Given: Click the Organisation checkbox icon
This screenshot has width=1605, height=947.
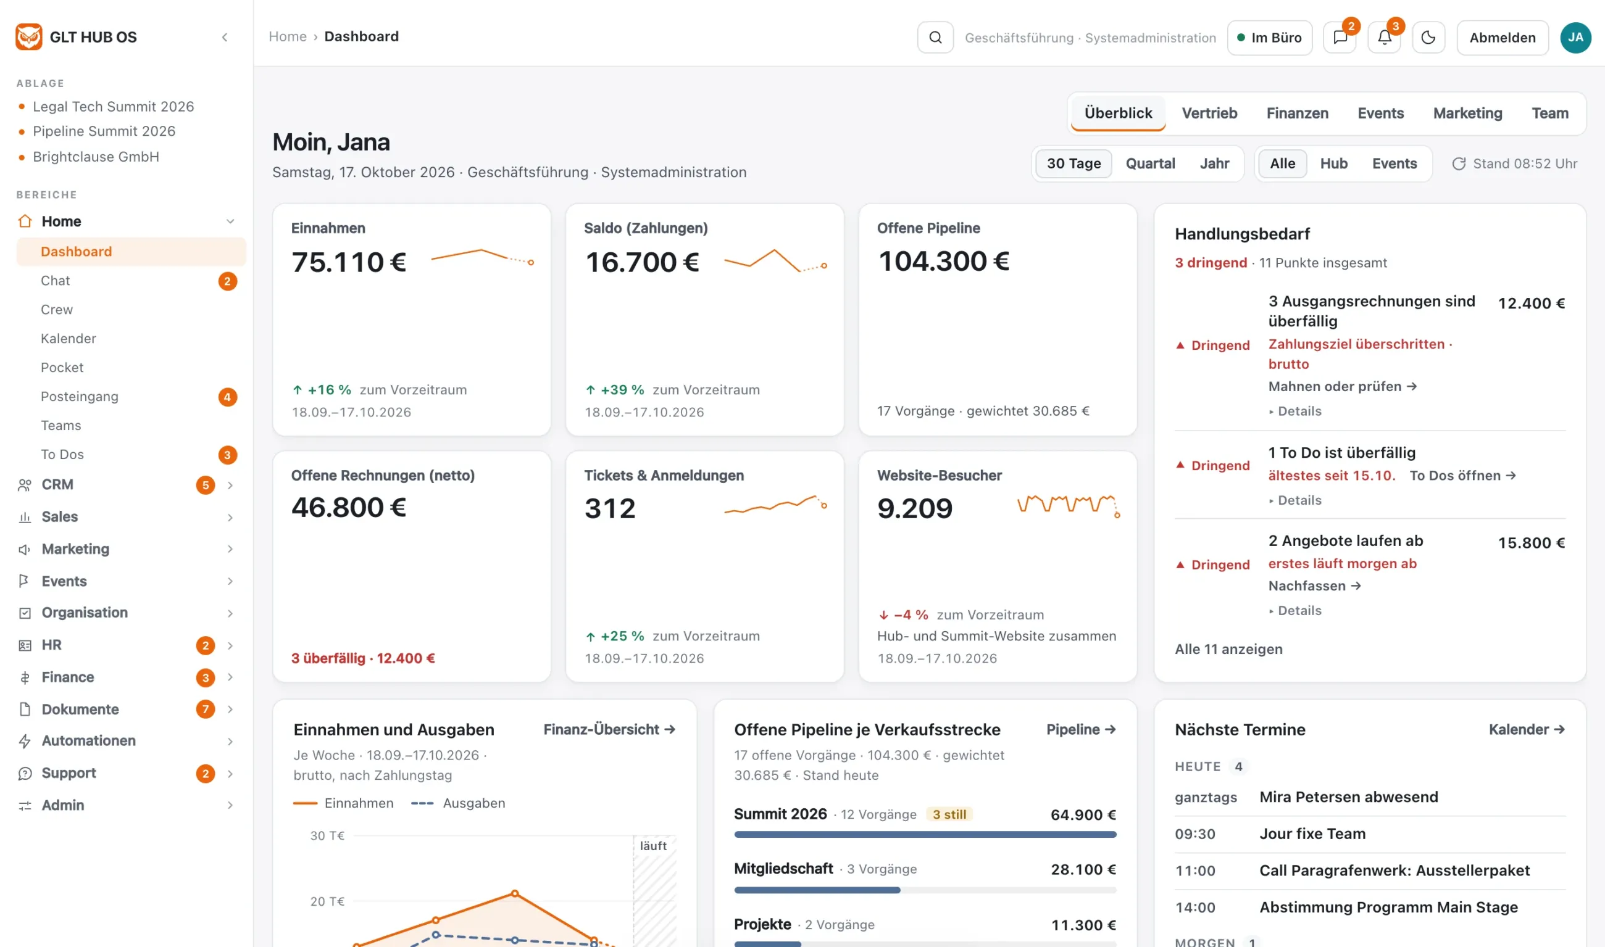Looking at the screenshot, I should click(x=25, y=613).
